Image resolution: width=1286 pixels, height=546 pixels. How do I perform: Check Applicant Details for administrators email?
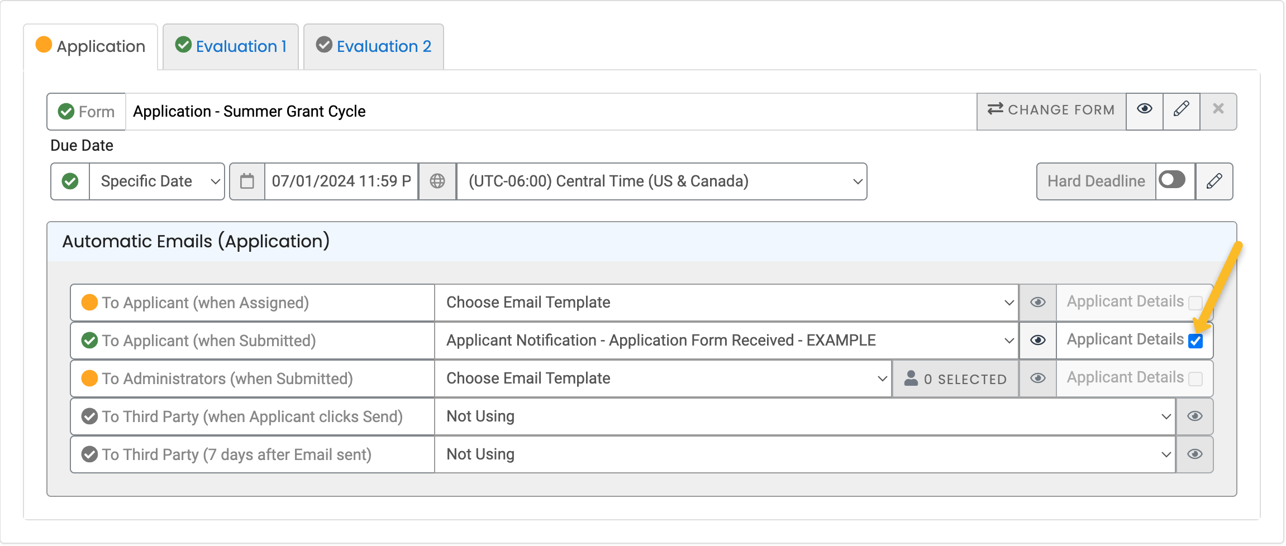(1195, 378)
